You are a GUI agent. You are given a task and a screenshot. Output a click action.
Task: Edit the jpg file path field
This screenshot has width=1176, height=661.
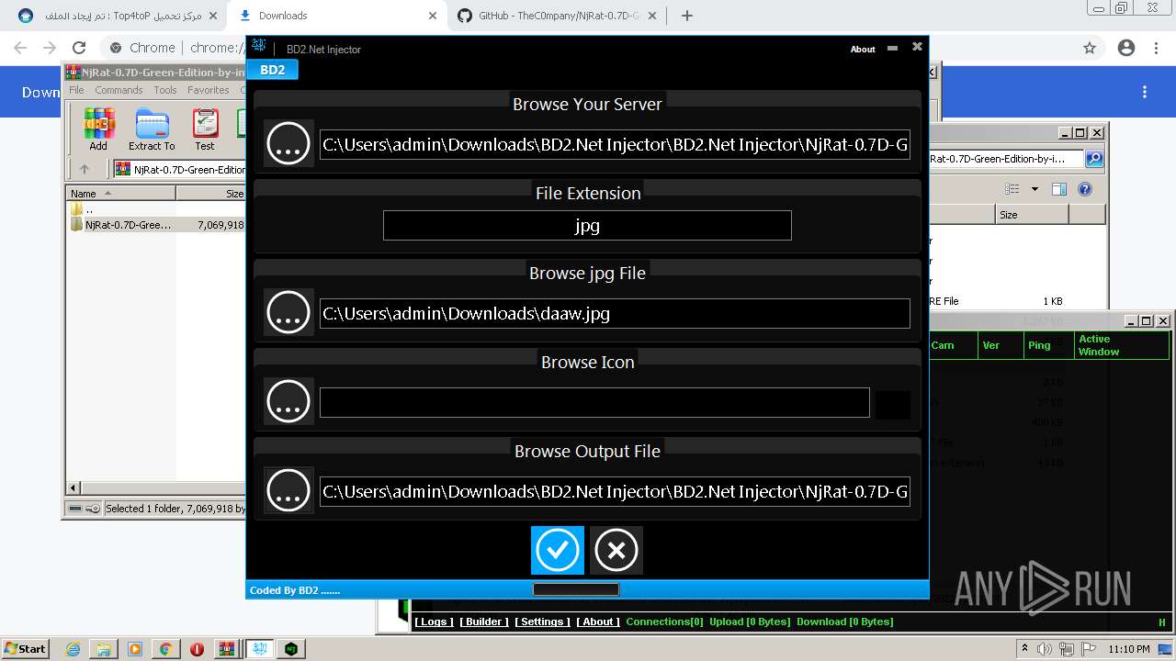(x=615, y=313)
